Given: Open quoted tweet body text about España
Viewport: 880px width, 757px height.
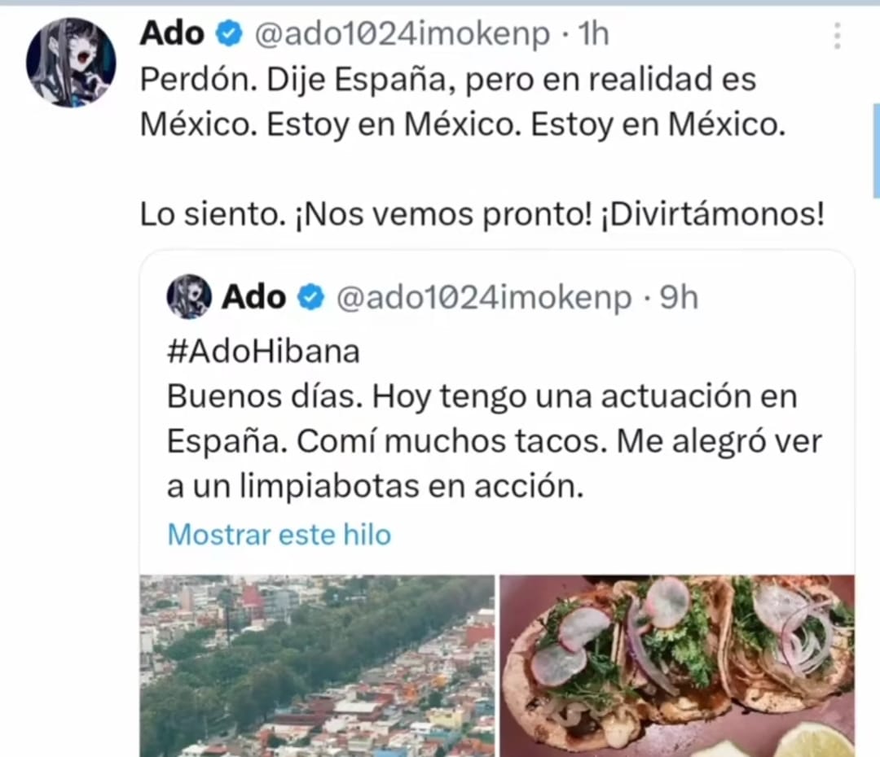Looking at the screenshot, I should coord(495,440).
